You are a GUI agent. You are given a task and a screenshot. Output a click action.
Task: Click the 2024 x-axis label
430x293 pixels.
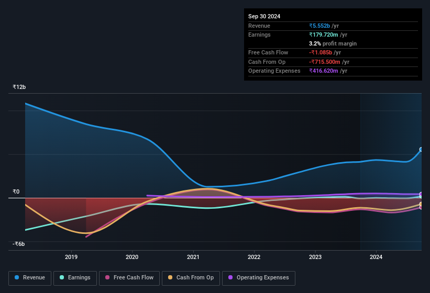coord(376,257)
